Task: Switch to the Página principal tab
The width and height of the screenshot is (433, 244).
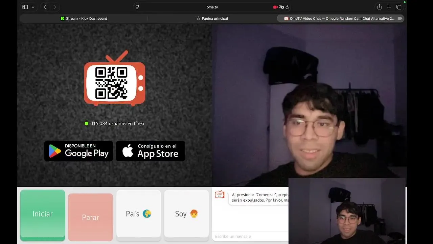Action: tap(212, 19)
